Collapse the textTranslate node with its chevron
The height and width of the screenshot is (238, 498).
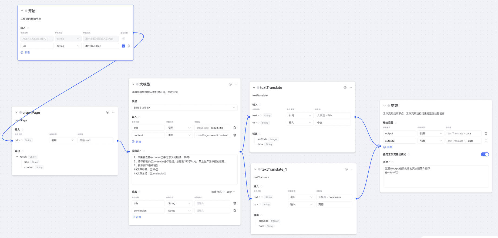(254, 88)
